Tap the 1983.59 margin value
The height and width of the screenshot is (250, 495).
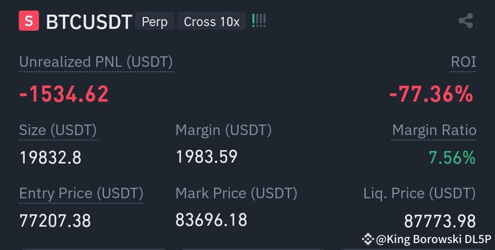[x=206, y=157]
